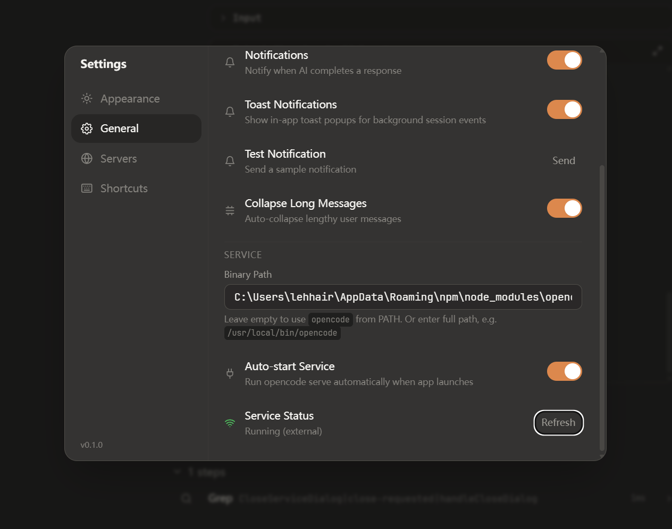The image size is (672, 529).
Task: Click 'Notify when AI completes a response'
Action: point(323,71)
